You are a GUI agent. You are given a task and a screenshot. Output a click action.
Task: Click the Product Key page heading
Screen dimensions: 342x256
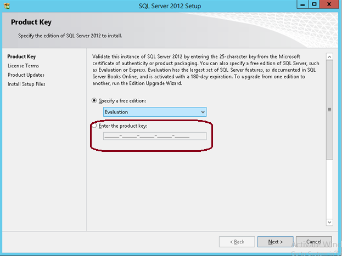coord(31,22)
